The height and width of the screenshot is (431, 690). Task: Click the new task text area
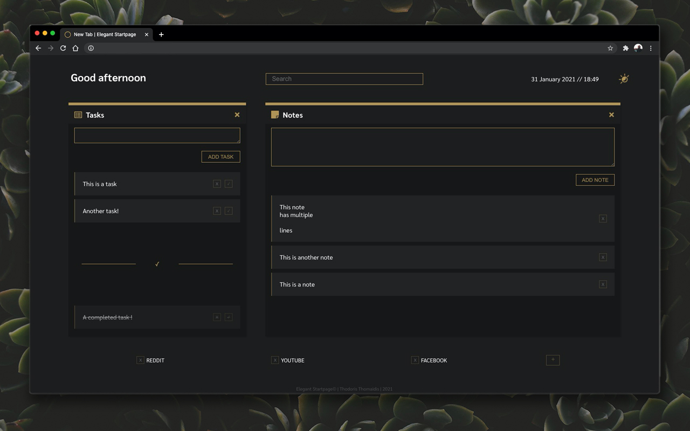click(157, 135)
